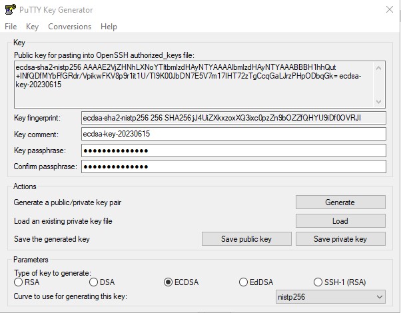Click public key box scroll down arrow
401x313 pixels.
tap(379, 101)
